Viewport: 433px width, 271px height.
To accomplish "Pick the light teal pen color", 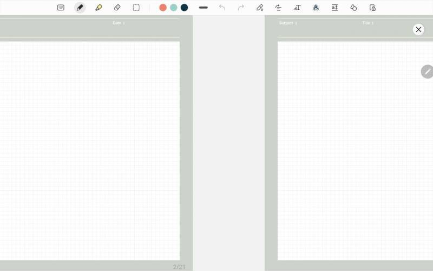I will click(174, 8).
